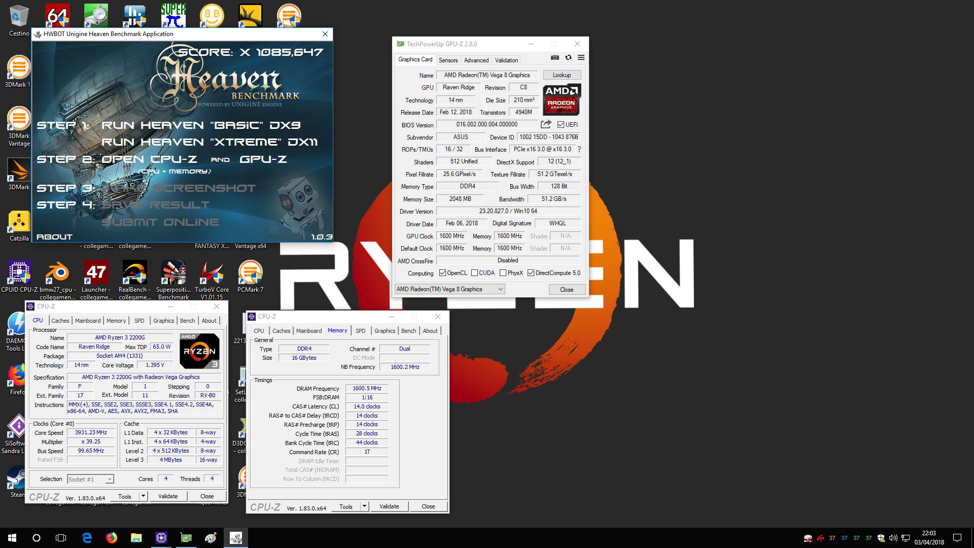Click Core Speed value 3931.23 MHz
The width and height of the screenshot is (974, 548).
click(91, 433)
